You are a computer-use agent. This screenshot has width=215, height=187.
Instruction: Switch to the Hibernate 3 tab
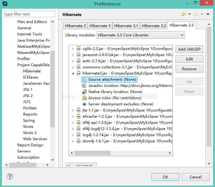point(100,26)
